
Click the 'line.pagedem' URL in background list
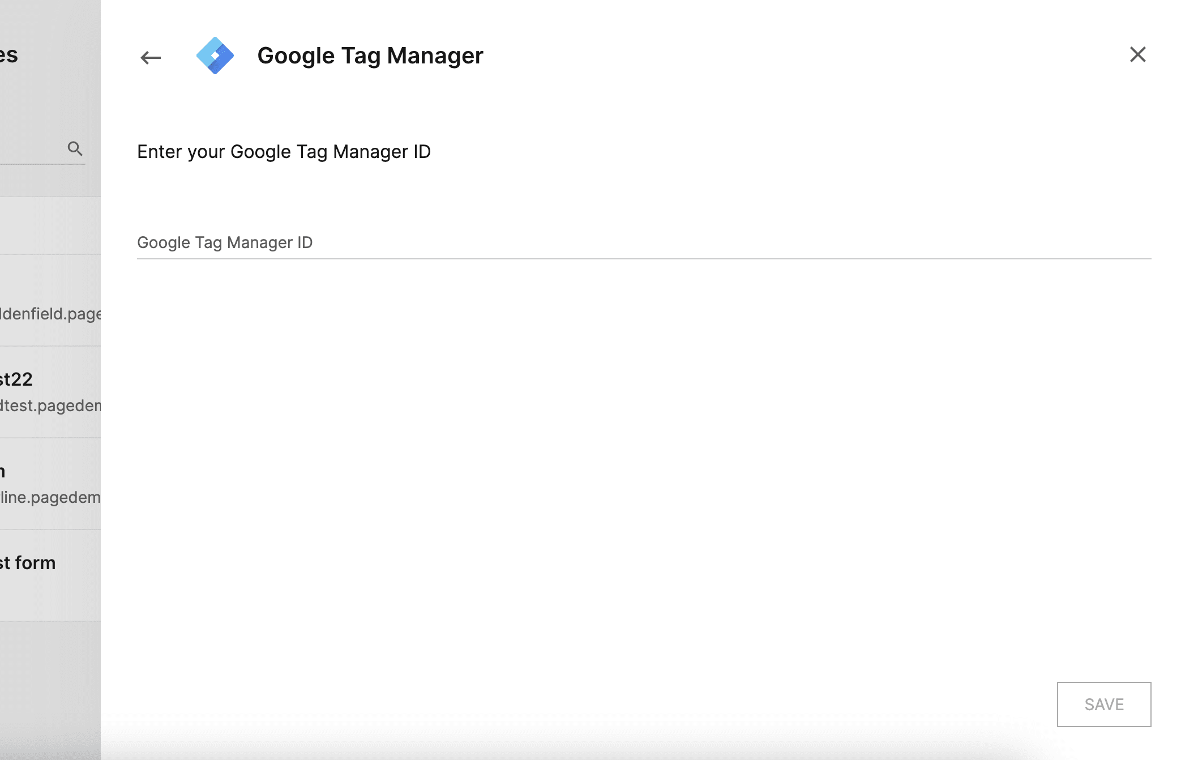[50, 497]
